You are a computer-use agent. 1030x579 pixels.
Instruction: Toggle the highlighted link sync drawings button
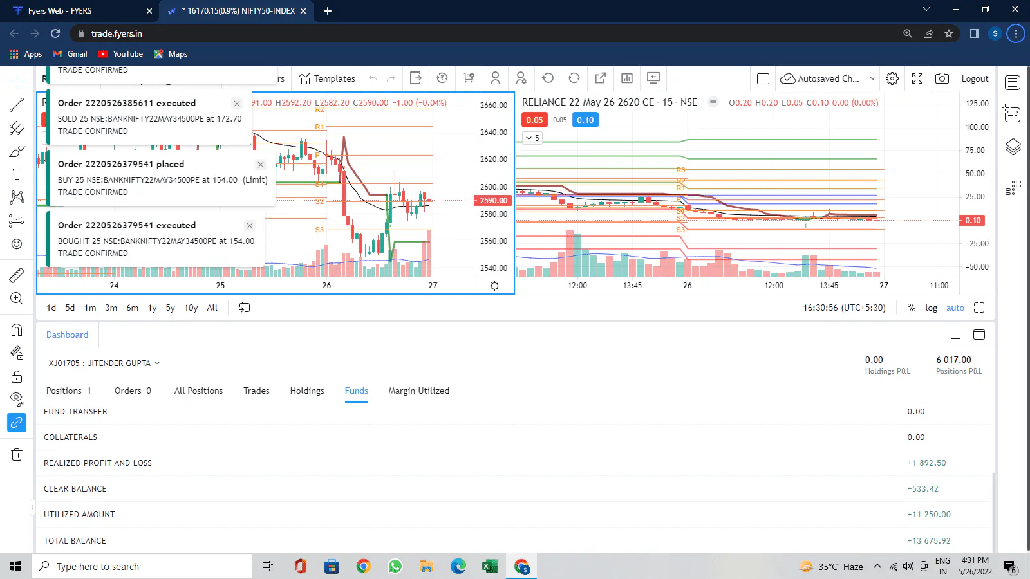[17, 423]
